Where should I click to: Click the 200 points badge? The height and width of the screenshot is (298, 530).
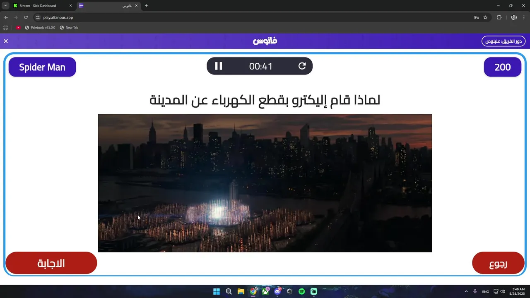point(503,67)
